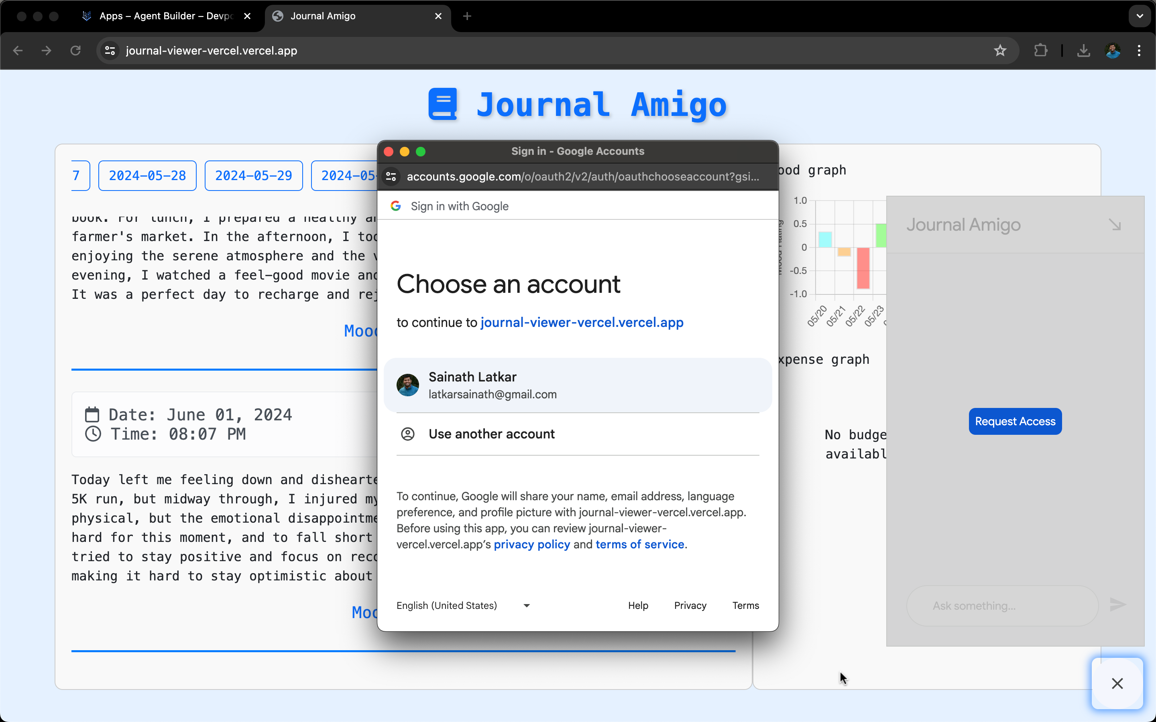The height and width of the screenshot is (722, 1156).
Task: Reload the page with refresh icon
Action: point(75,51)
